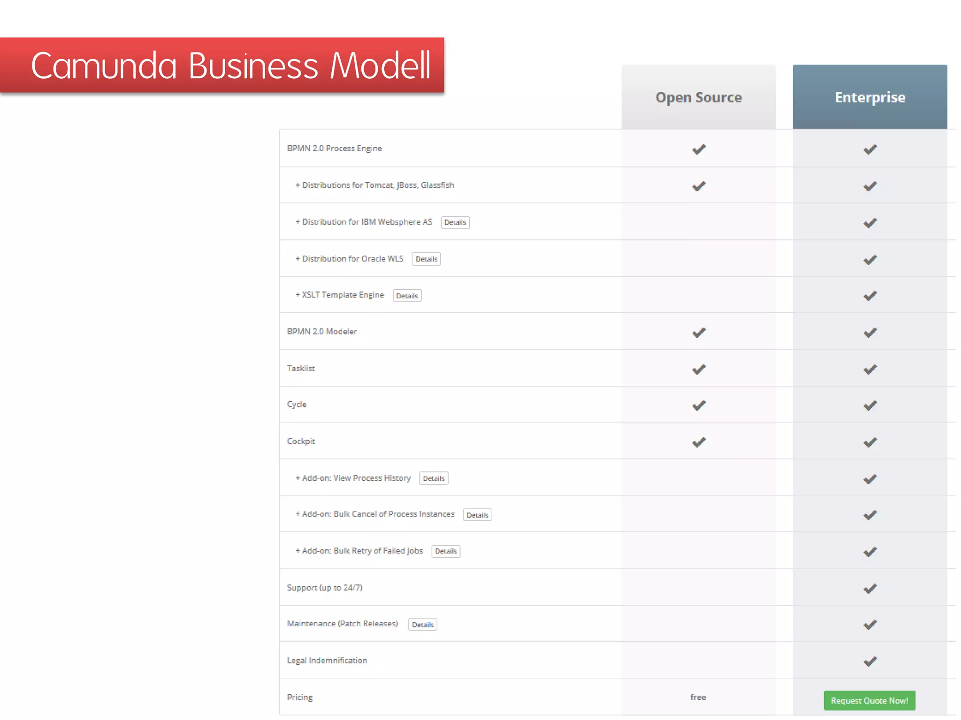This screenshot has width=961, height=720.
Task: Select the Enterprise column header
Action: 870,97
